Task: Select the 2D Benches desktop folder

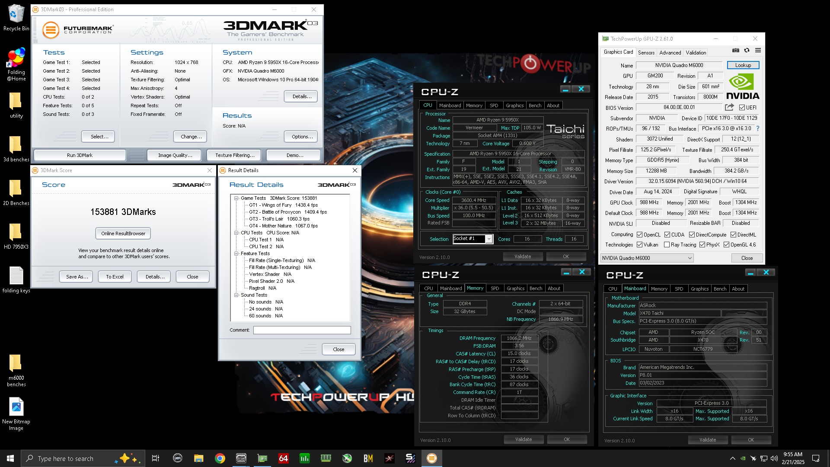Action: [x=16, y=192]
